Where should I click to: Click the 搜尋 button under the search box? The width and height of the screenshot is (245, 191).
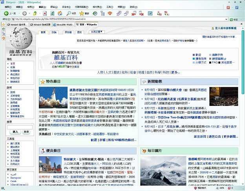click(26, 132)
